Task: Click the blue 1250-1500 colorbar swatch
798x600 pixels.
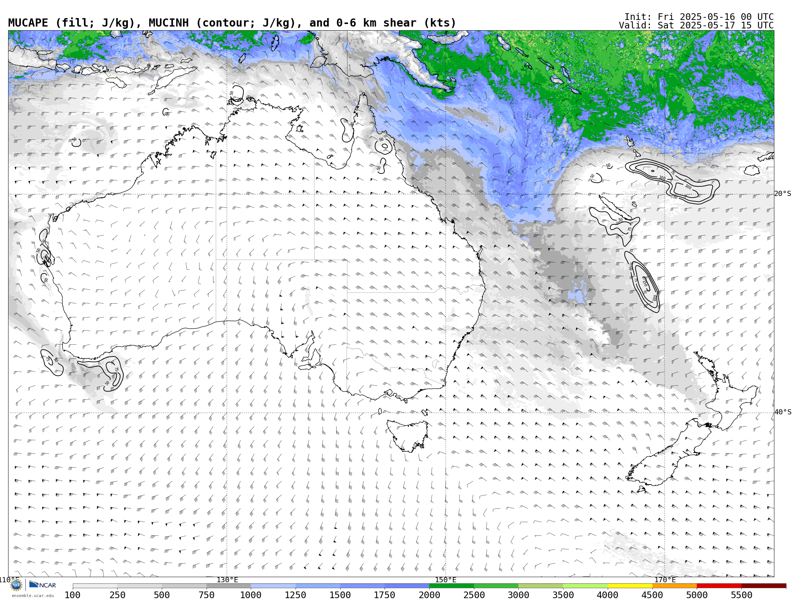Action: click(318, 586)
